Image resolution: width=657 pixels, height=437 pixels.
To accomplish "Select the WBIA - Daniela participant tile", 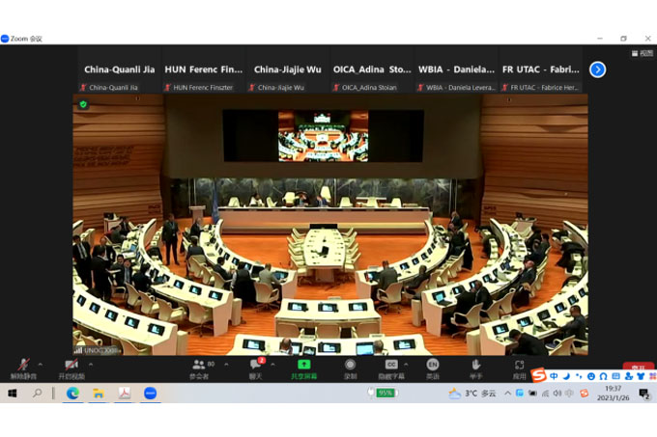I will point(456,69).
